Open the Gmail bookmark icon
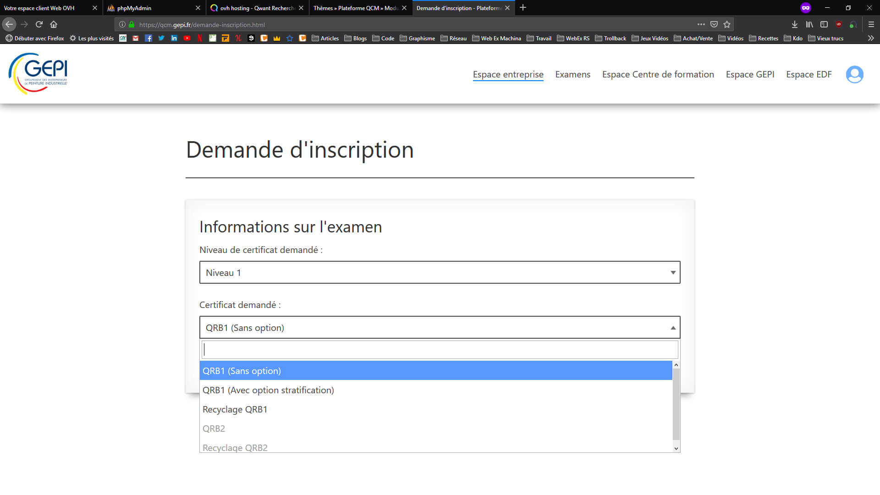Screen dimensions: 880x495 coord(136,38)
